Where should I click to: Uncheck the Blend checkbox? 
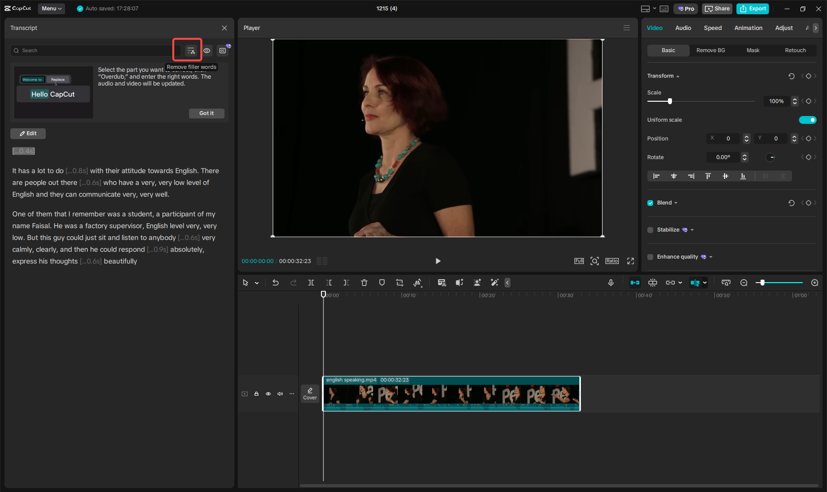650,203
